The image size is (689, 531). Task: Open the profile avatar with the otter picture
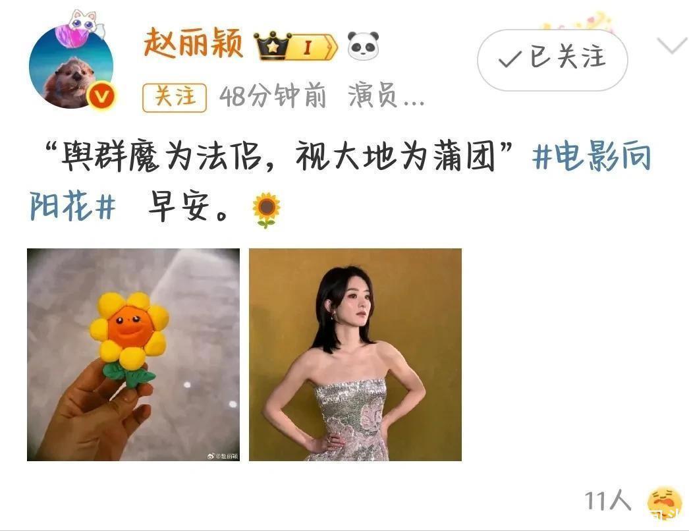click(71, 67)
